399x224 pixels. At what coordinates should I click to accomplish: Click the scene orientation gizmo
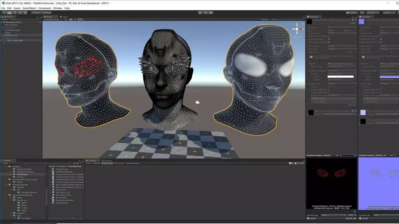click(x=297, y=29)
